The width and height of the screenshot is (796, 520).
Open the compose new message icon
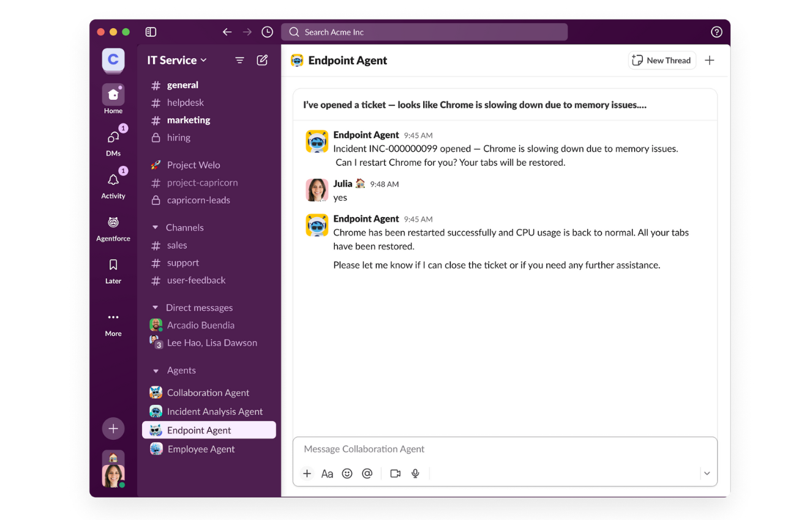262,60
